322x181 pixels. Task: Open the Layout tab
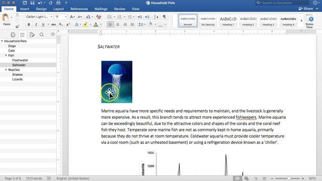[58, 9]
